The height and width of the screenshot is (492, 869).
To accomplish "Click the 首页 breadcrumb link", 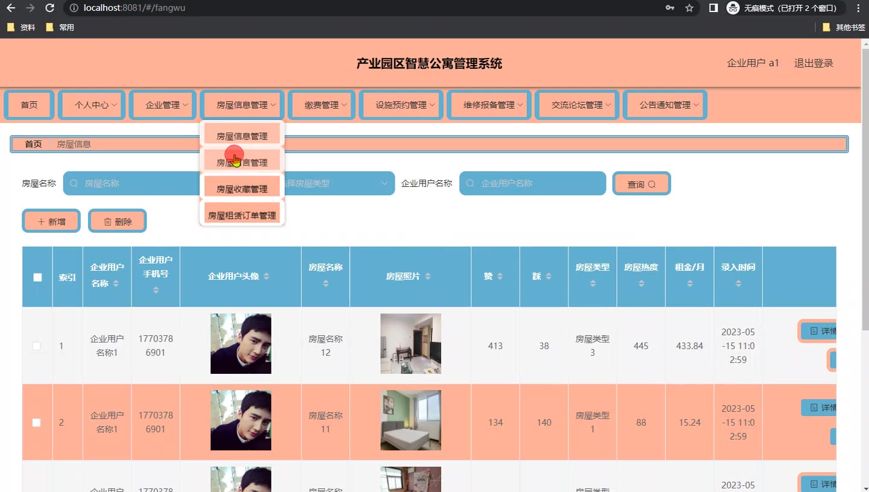I will coord(33,144).
